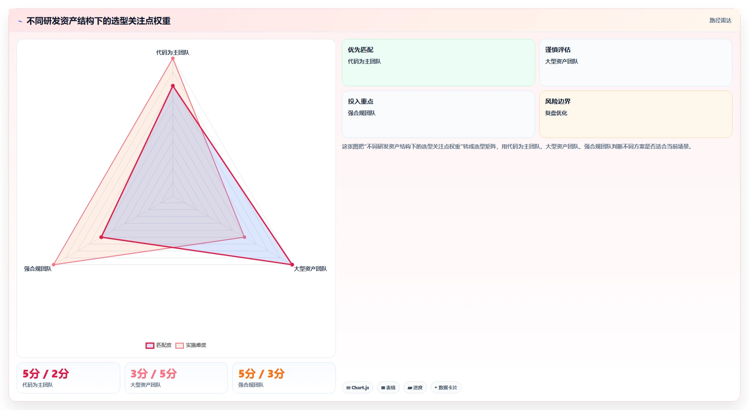This screenshot has width=749, height=410.
Task: Click the 3分 / 5分 大型资产团队 score card
Action: click(x=176, y=378)
